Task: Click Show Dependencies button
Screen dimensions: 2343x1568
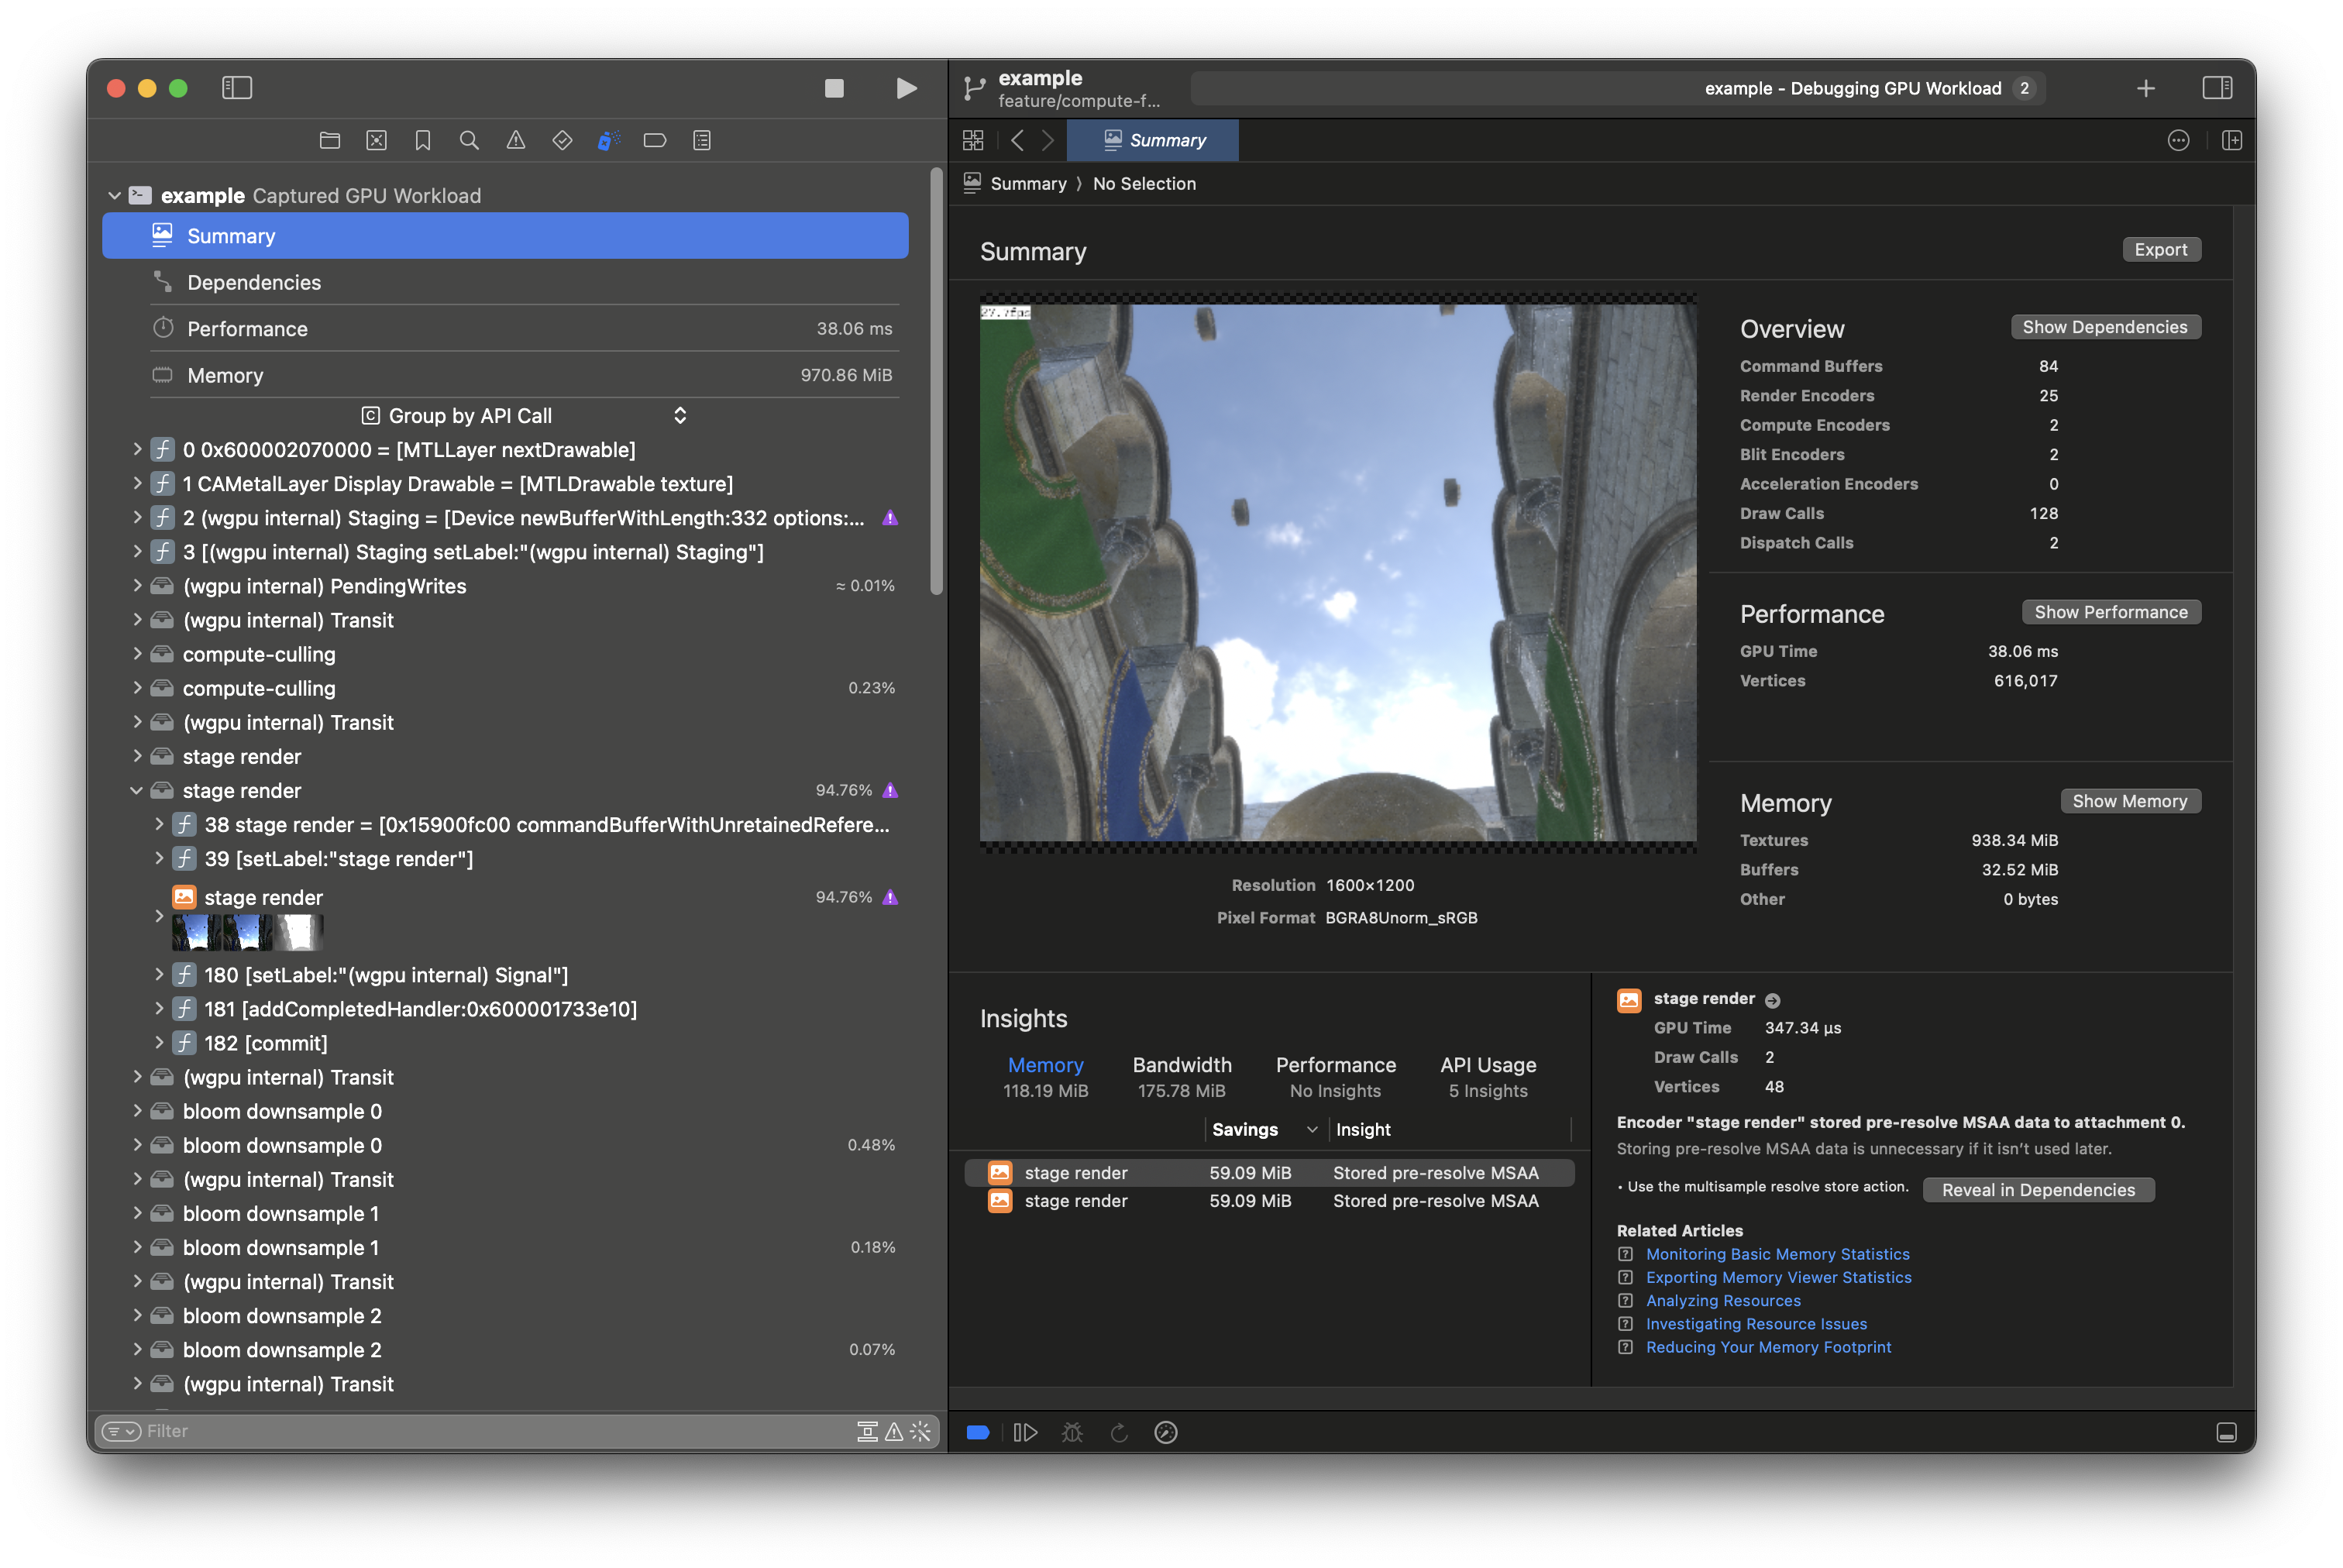Action: tap(2105, 327)
